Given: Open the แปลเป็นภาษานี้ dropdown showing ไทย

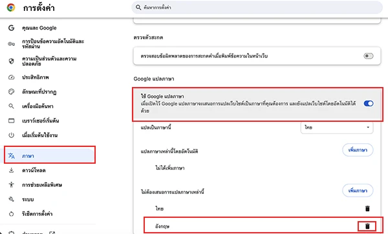Looking at the screenshot, I should [x=337, y=128].
